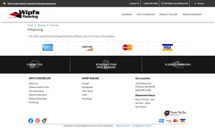
Task: Shop Area Rugs in footer
Action: pos(87,99)
